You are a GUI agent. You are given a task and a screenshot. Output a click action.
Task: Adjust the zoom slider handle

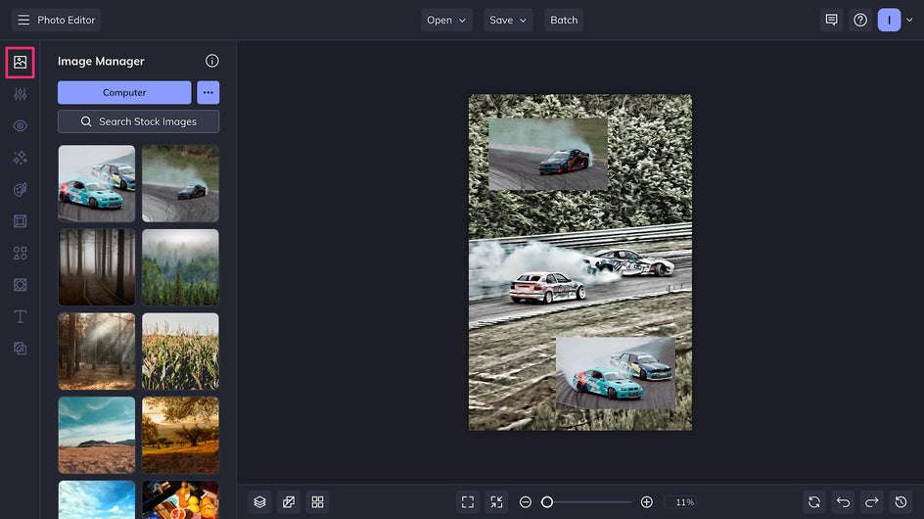point(547,502)
